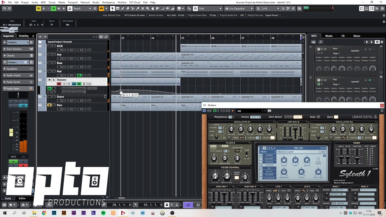Open the Snare track dropdown arrow
This screenshot has height=217, width=386.
(105, 97)
